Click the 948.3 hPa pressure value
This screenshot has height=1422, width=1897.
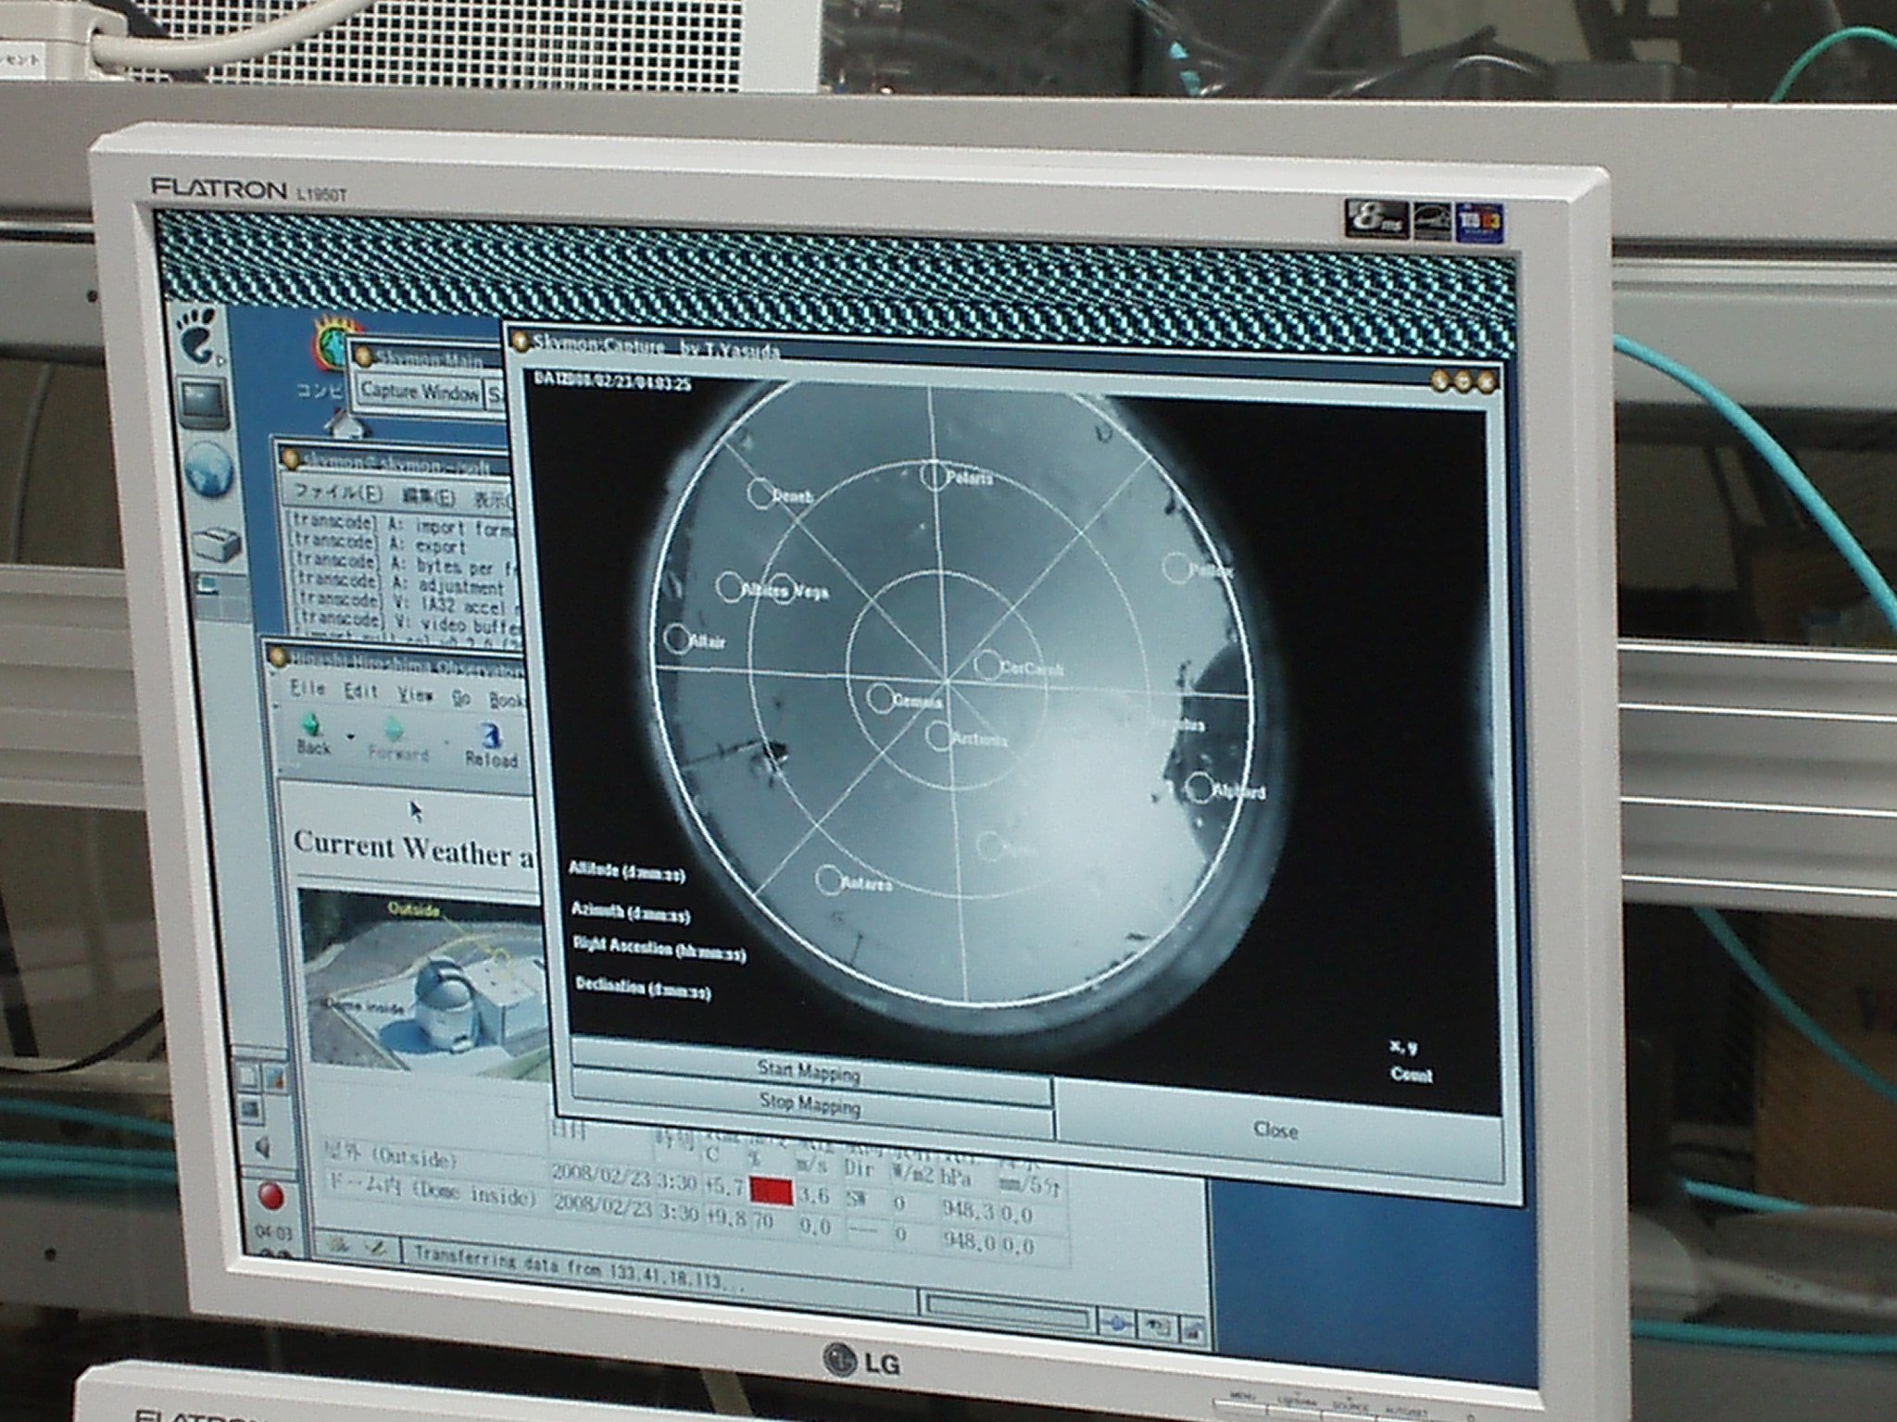point(970,1210)
